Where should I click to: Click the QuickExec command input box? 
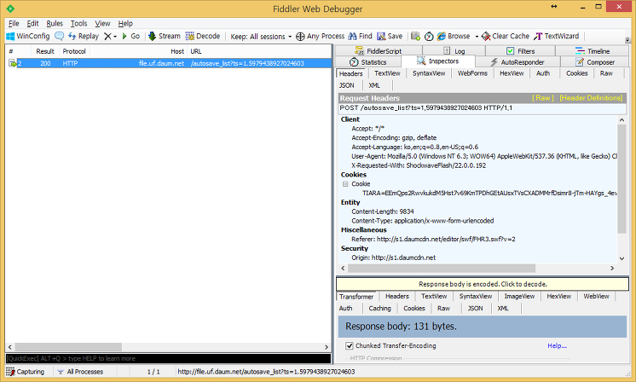point(168,358)
